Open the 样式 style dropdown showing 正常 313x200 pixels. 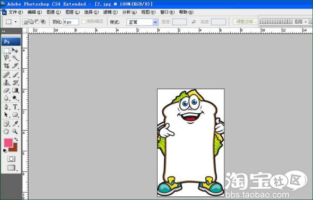(x=142, y=22)
